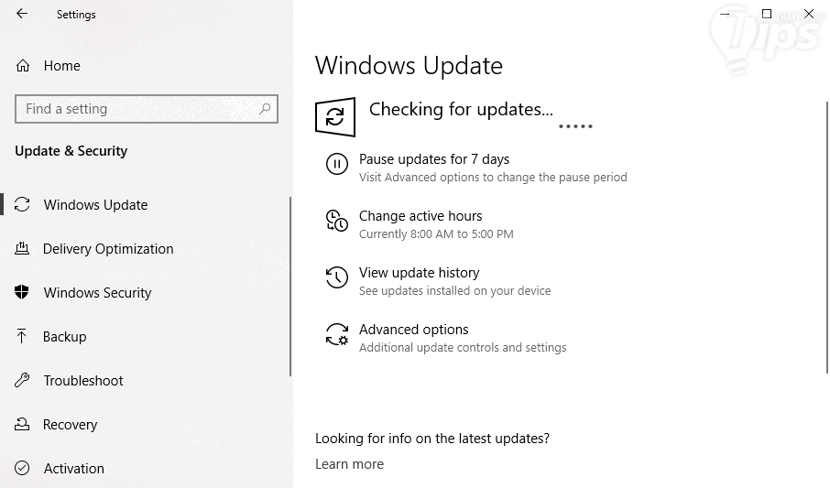Click the Home house icon
Viewport: 830px width, 488px height.
(x=23, y=66)
